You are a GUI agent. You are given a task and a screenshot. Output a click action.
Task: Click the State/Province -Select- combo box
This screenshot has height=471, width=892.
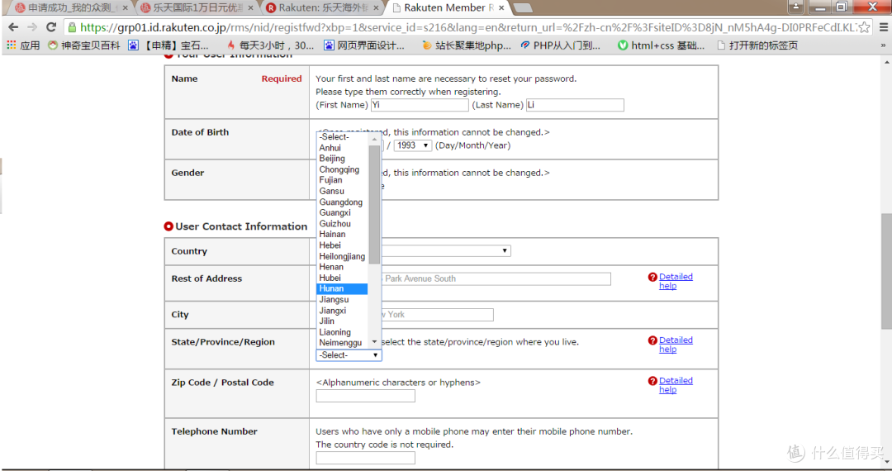pos(349,355)
